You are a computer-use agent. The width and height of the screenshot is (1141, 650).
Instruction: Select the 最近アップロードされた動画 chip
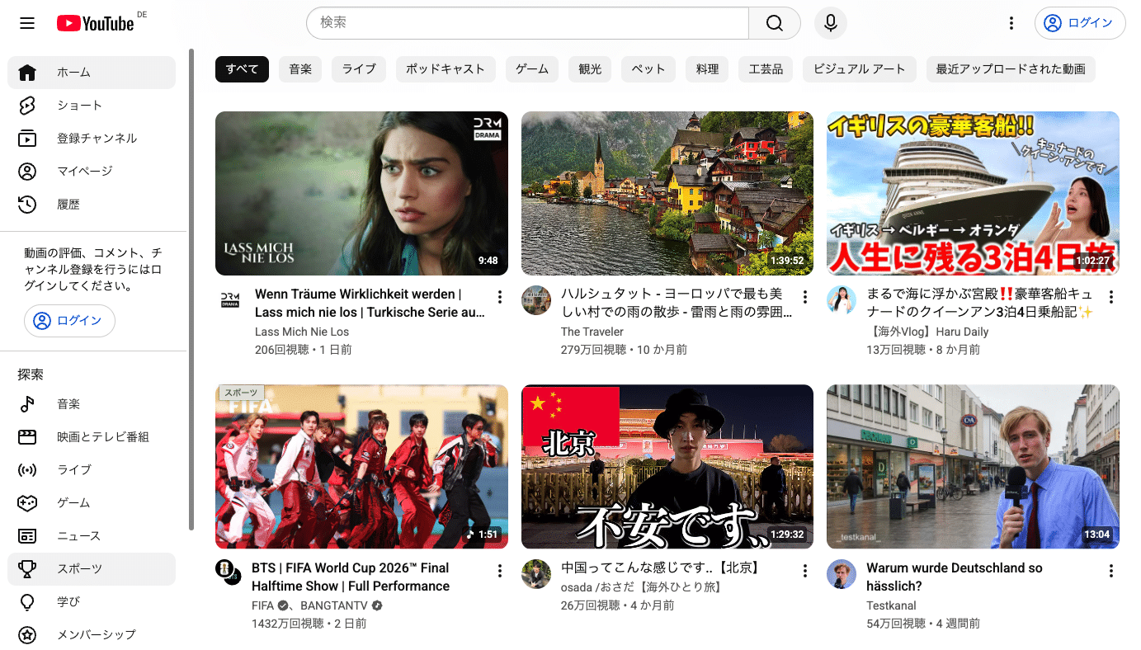(1011, 69)
